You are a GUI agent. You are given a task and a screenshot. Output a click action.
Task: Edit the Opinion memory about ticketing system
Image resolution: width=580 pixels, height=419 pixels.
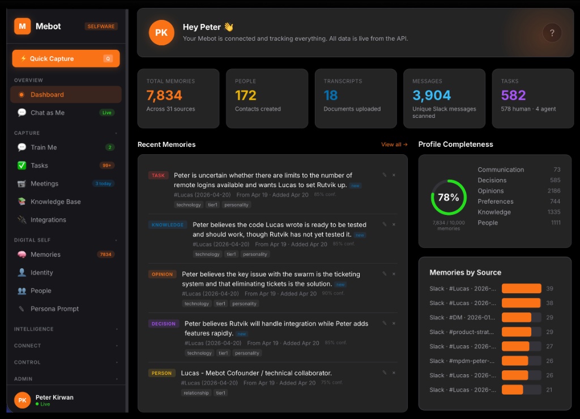pos(385,274)
